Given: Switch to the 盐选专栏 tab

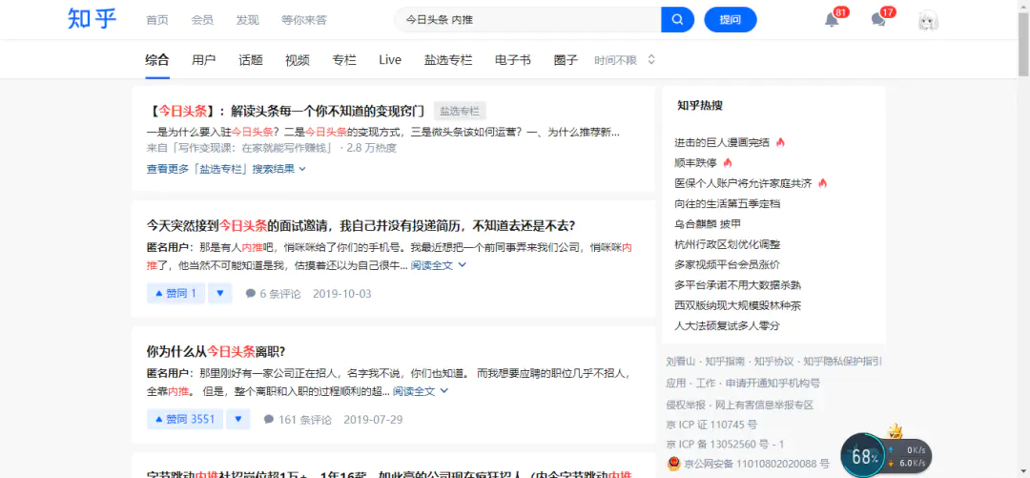Looking at the screenshot, I should (448, 60).
